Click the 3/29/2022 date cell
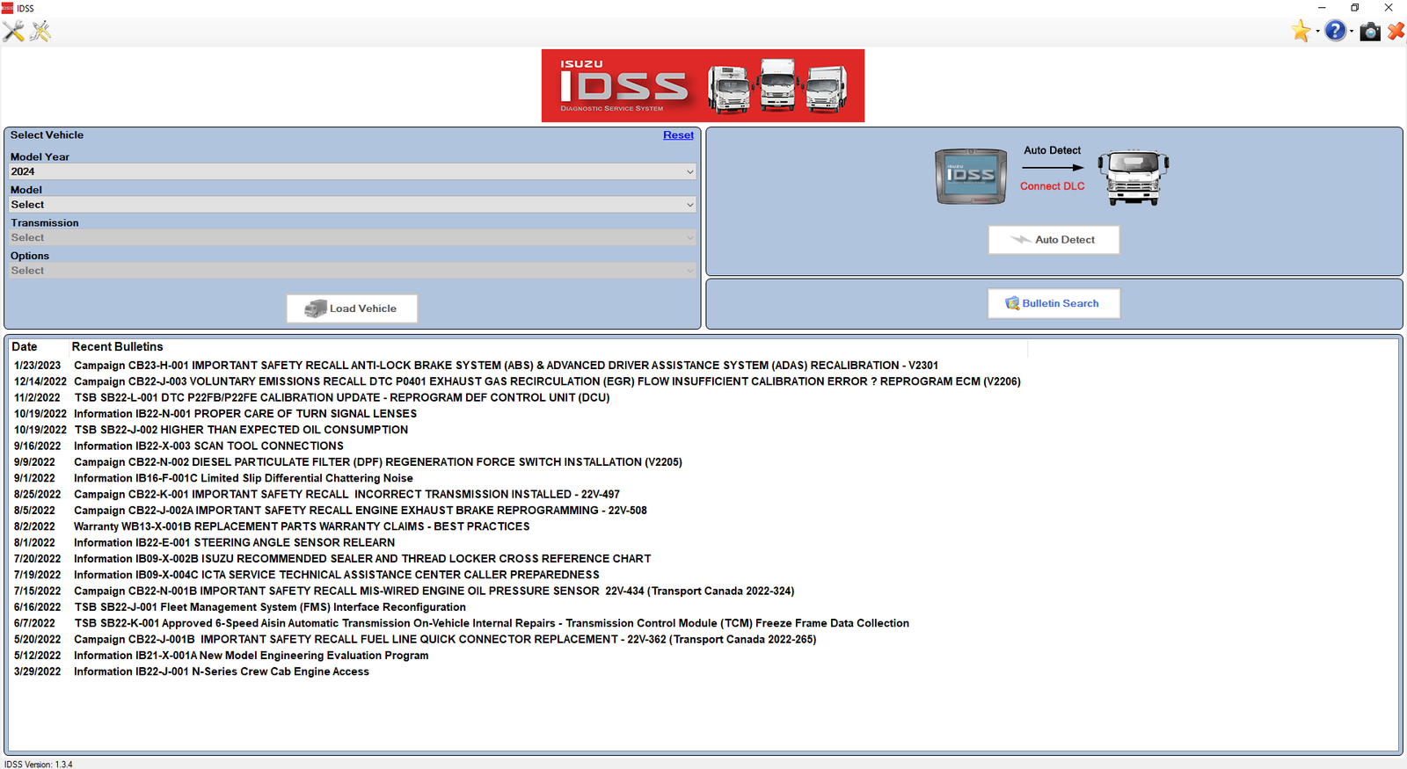The width and height of the screenshot is (1407, 769). tap(38, 671)
